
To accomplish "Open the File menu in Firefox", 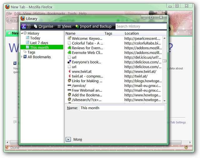I will [x=9, y=13].
